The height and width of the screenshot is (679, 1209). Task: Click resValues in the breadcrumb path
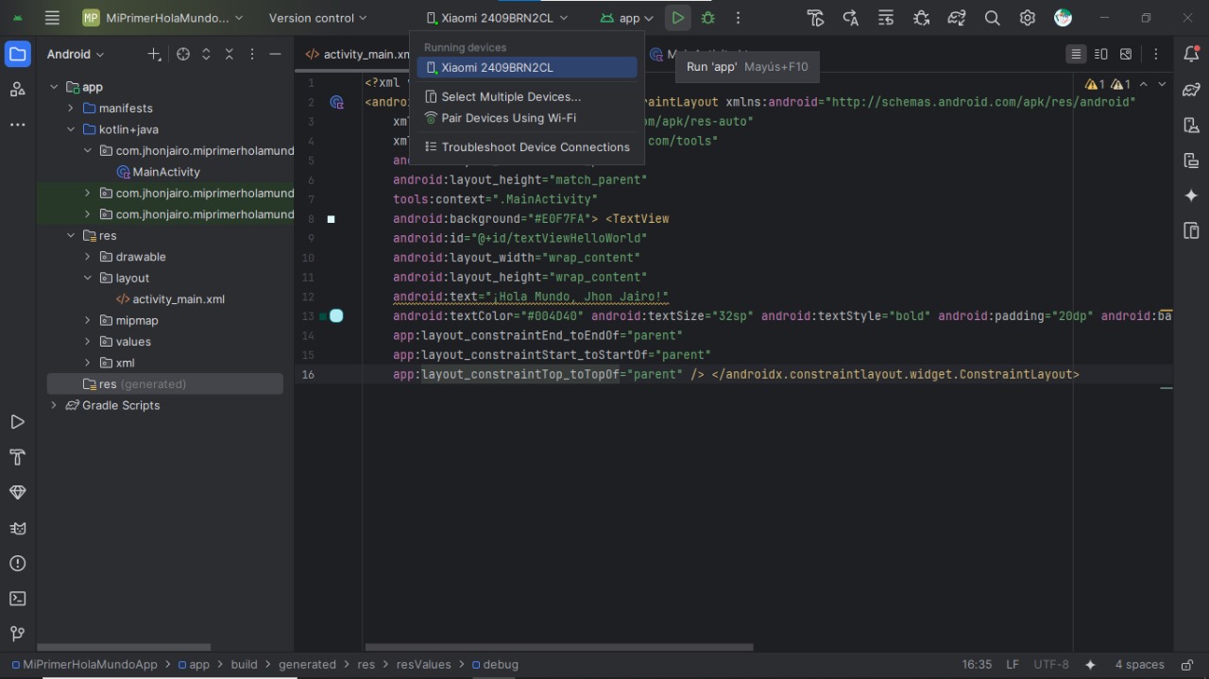(x=424, y=664)
